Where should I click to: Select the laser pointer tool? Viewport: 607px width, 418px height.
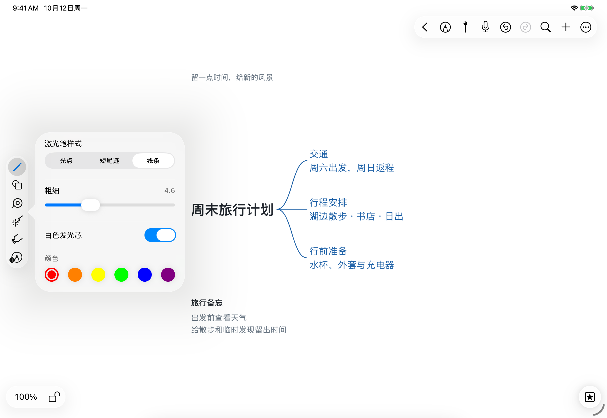point(17,221)
